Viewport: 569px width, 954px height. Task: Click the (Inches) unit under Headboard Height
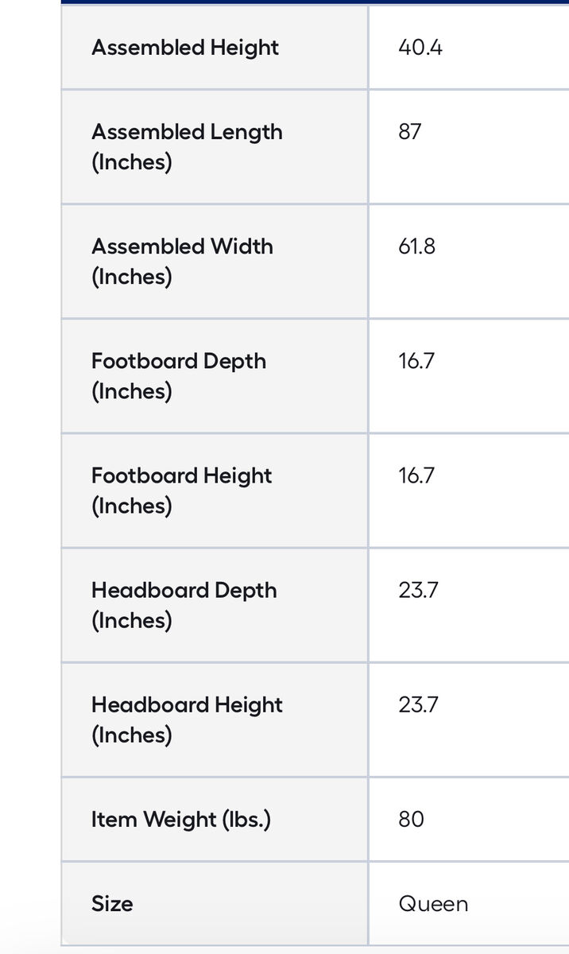(132, 735)
